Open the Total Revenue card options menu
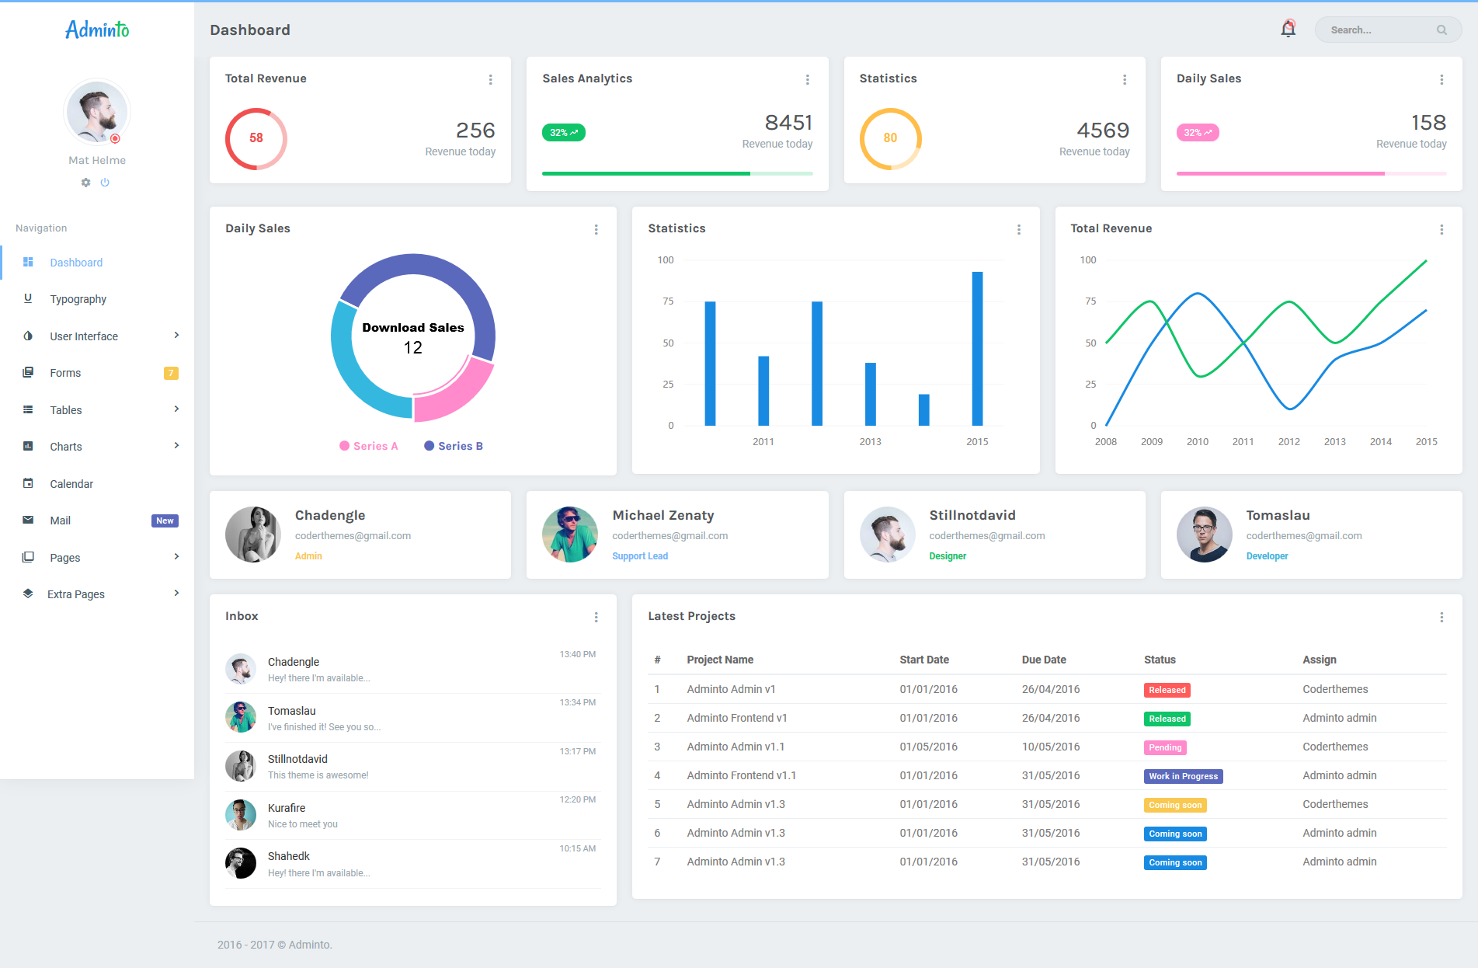Screen dimensions: 1478x968 pos(491,78)
